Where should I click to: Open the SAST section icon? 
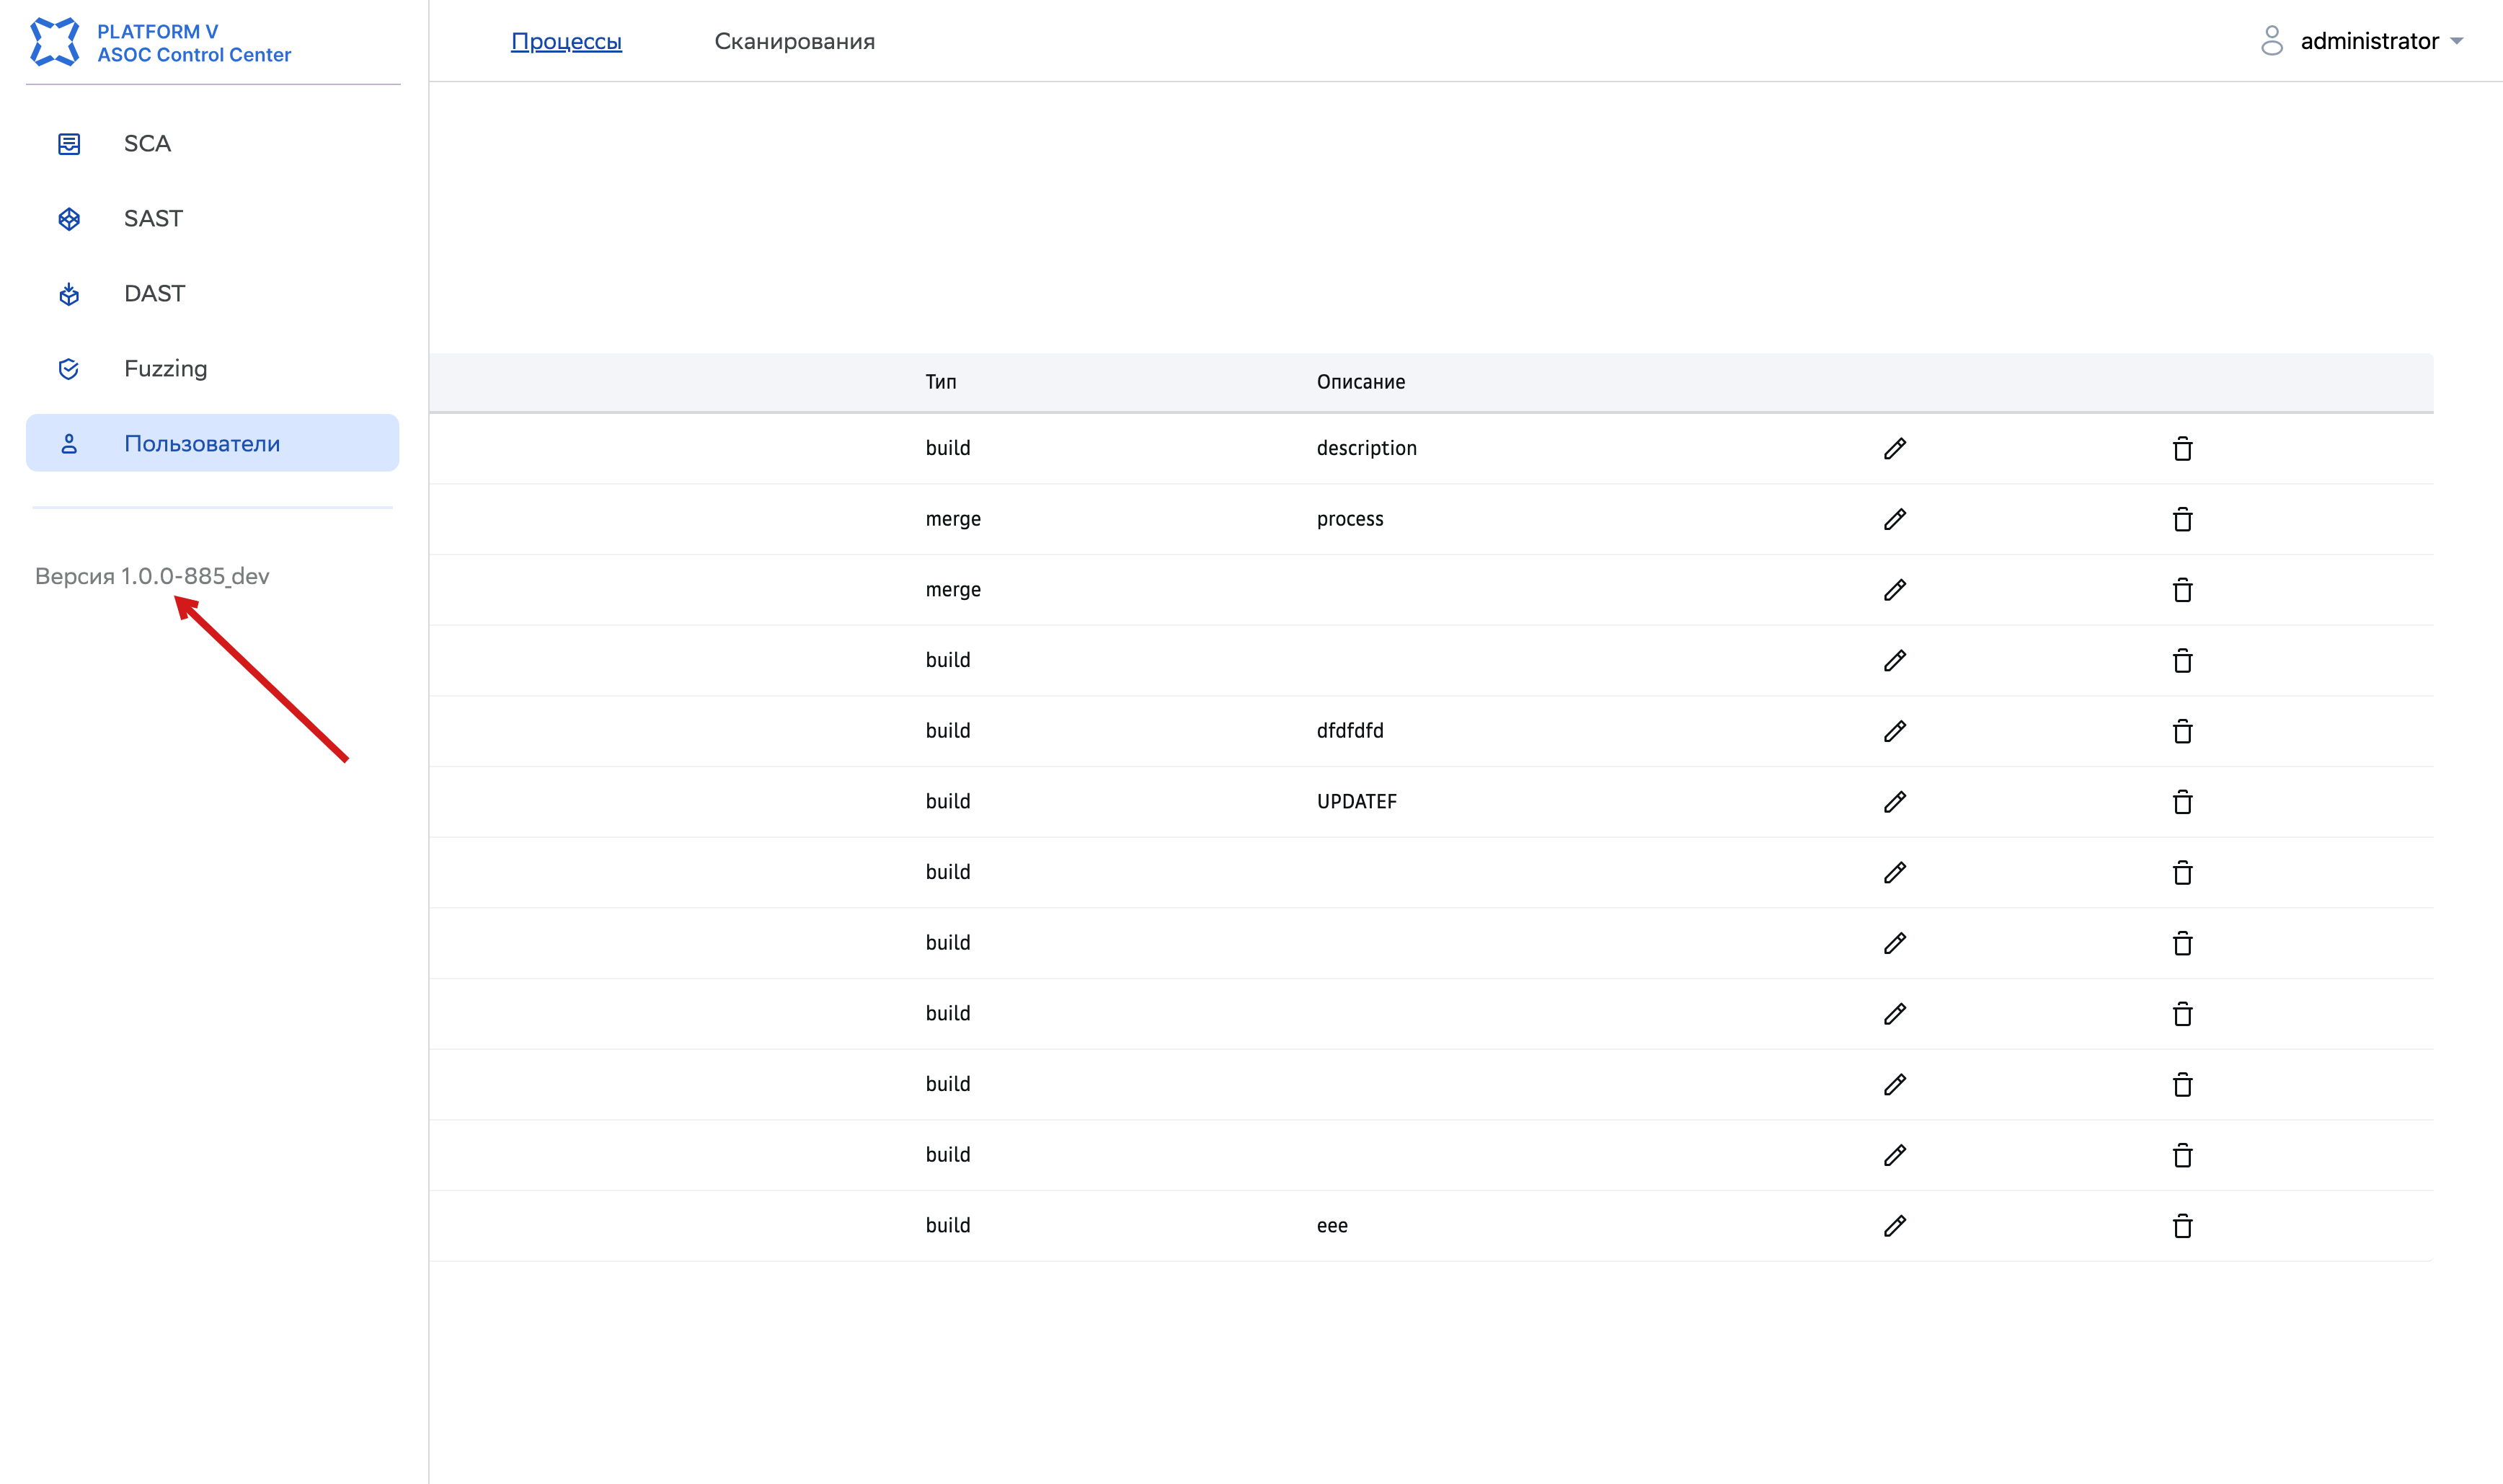click(69, 219)
